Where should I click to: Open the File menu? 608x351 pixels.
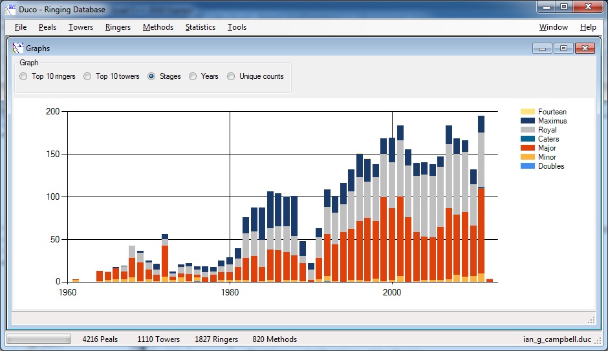click(x=21, y=27)
